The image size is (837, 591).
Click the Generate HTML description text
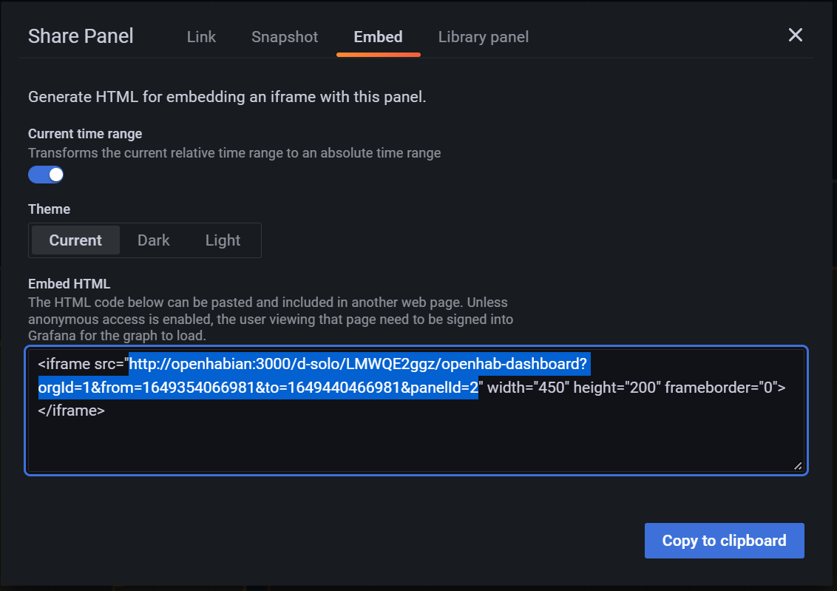[x=227, y=97]
